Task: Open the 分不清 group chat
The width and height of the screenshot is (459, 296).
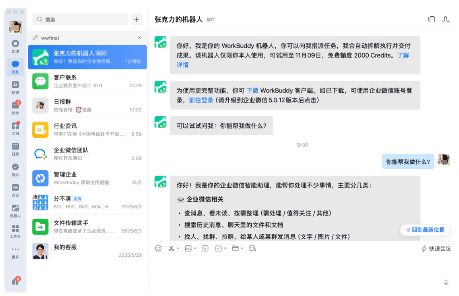Action: (x=87, y=202)
